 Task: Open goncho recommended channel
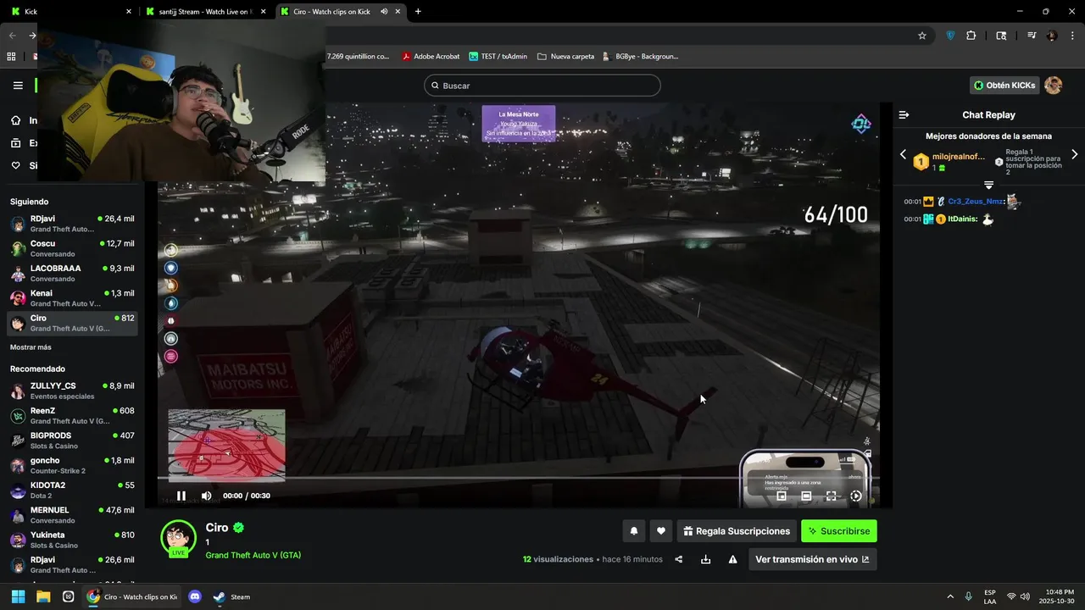pyautogui.click(x=72, y=465)
